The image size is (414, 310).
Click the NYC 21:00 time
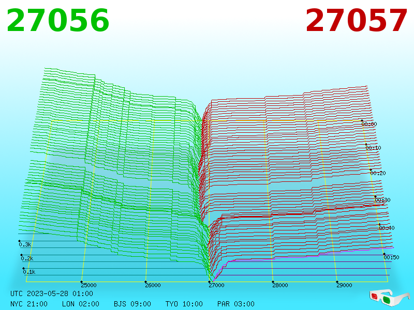tap(29, 304)
